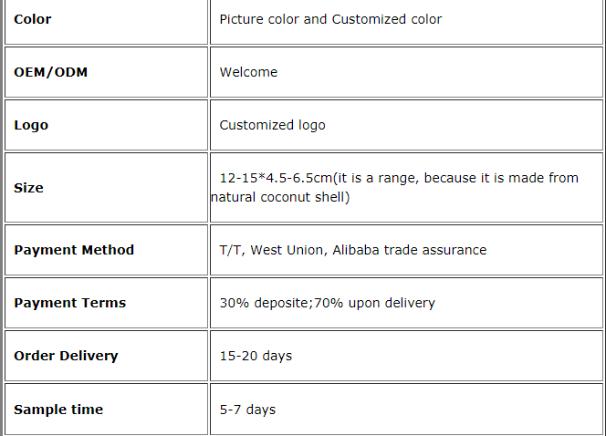Click the Sample time label
606x436 pixels.
[58, 410]
